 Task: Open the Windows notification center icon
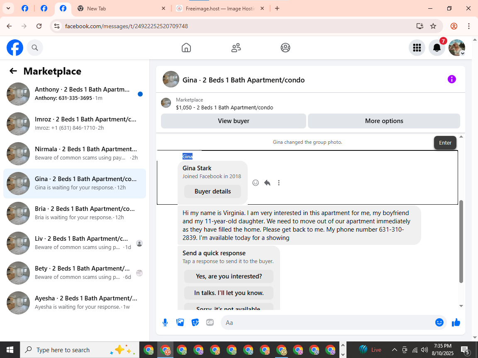tap(465, 350)
